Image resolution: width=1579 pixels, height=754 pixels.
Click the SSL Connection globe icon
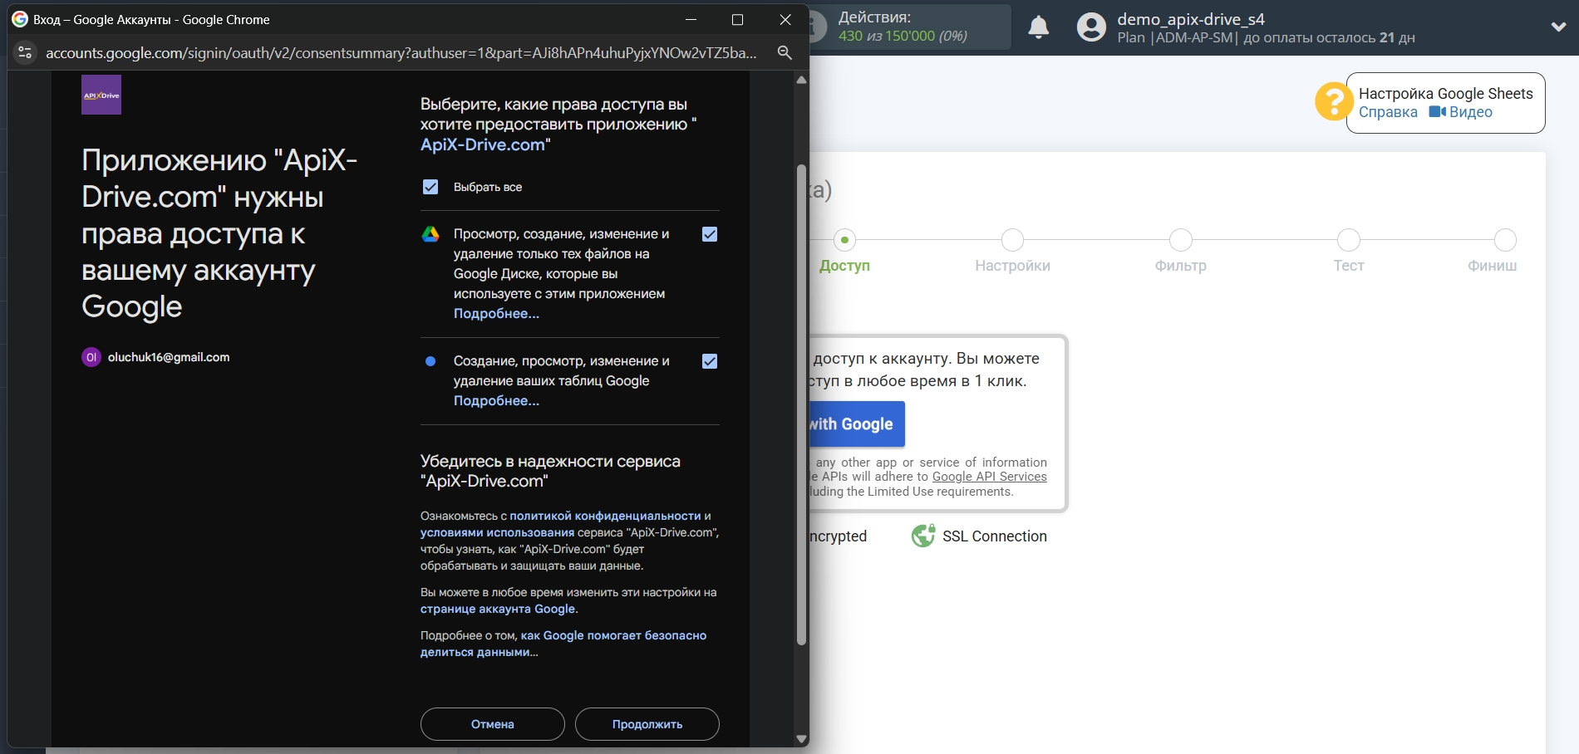922,536
